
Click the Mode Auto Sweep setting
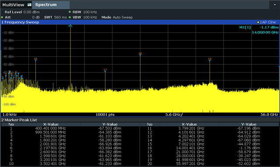pyautogui.click(x=117, y=17)
